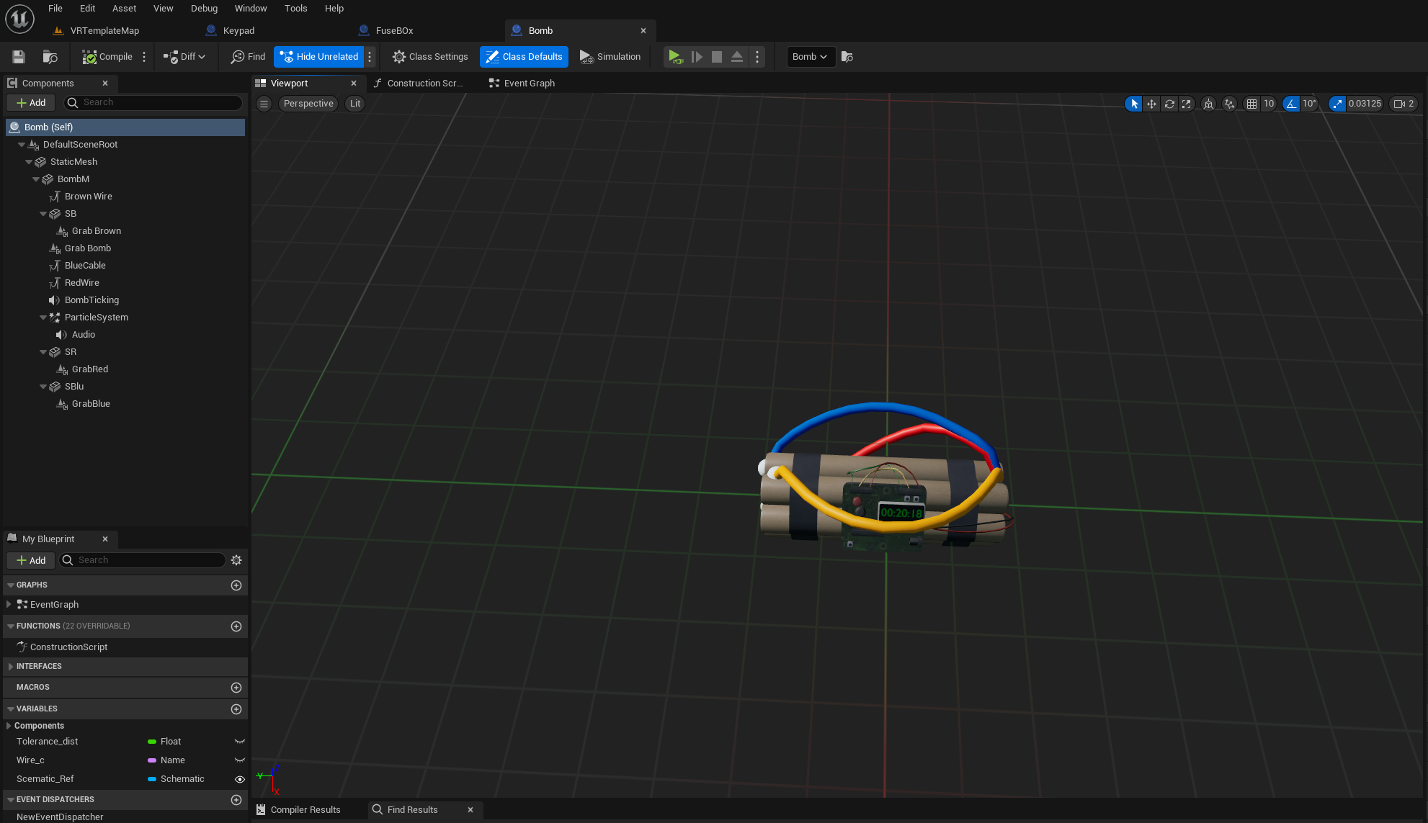Open My Blueprint settings gear

[236, 560]
